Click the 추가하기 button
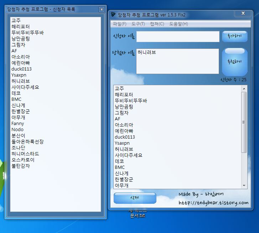 234,36
